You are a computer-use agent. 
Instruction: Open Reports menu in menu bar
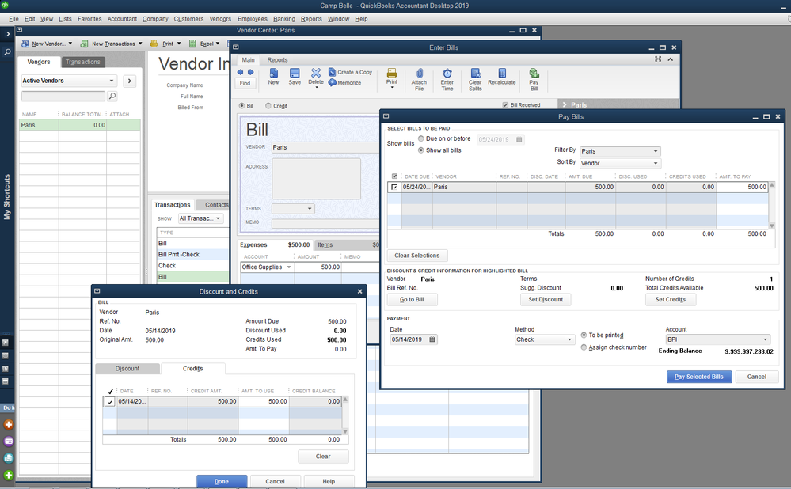coord(311,19)
